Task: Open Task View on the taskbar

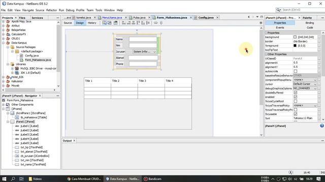Action: click(x=21, y=178)
